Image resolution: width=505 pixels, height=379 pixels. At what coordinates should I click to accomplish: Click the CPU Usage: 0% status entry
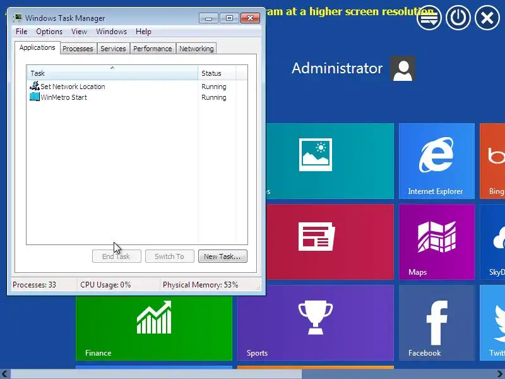(x=105, y=285)
